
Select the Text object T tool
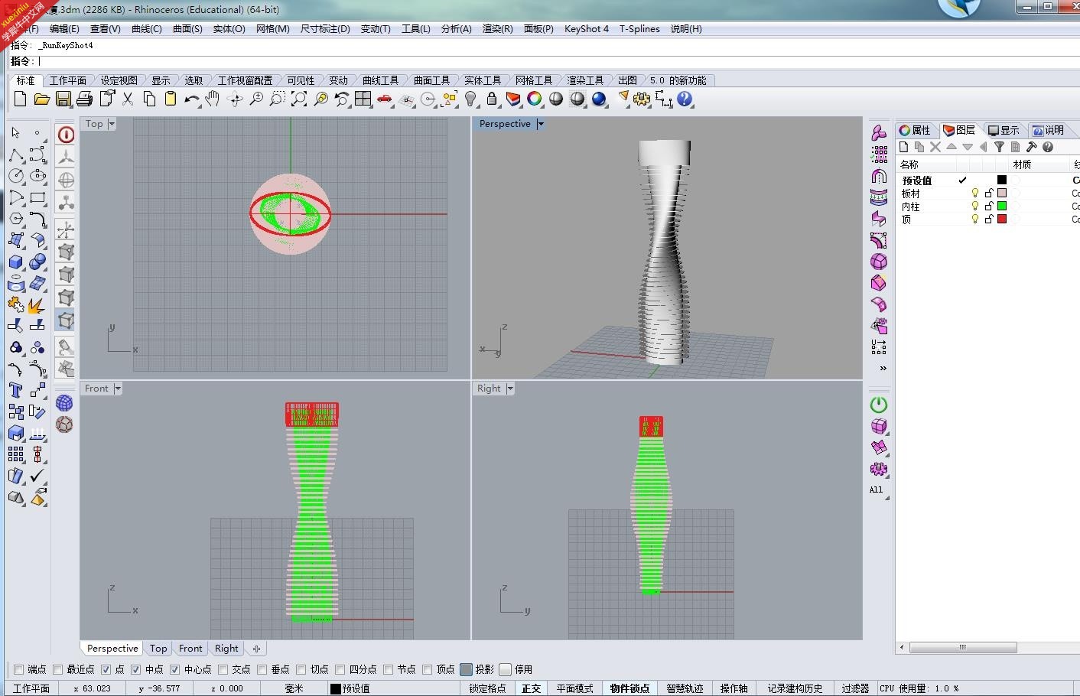[x=15, y=390]
